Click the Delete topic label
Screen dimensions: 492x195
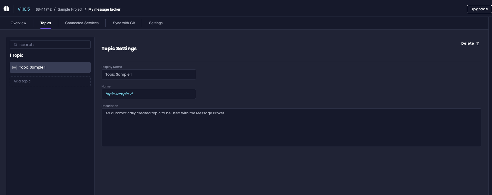click(467, 43)
